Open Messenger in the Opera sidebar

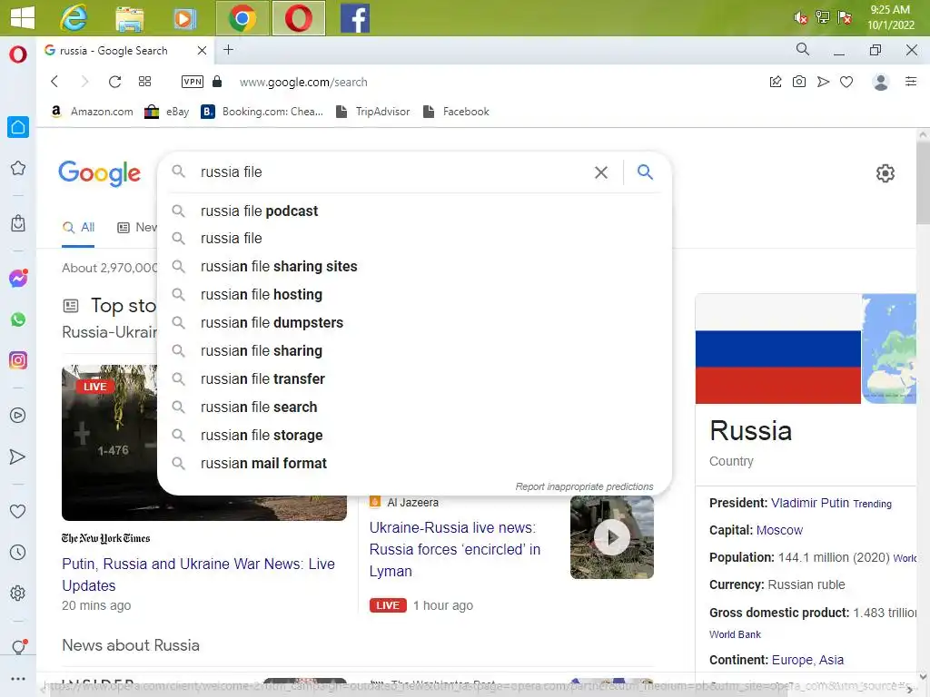point(18,278)
